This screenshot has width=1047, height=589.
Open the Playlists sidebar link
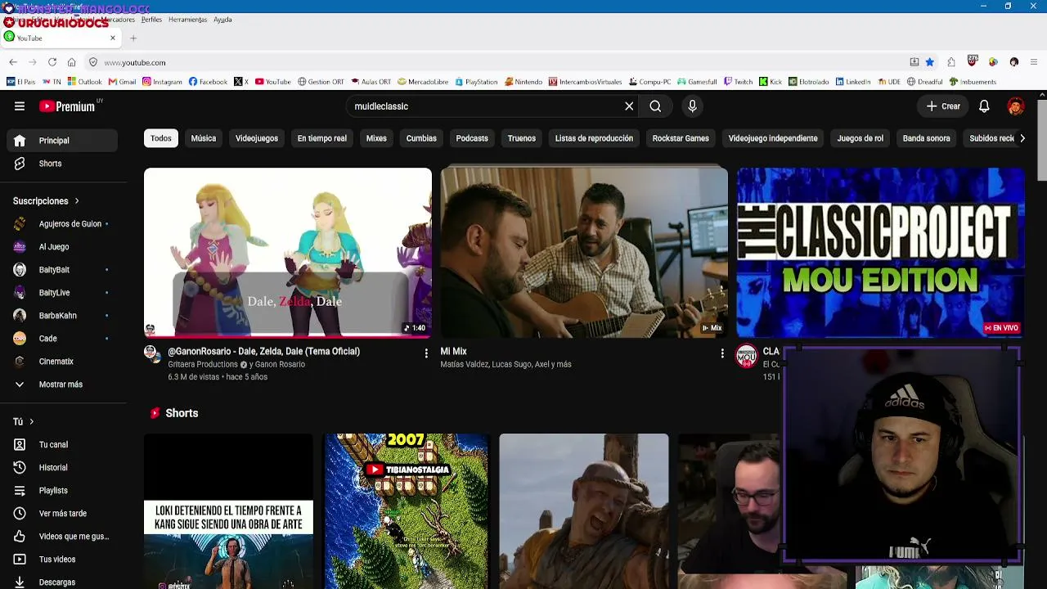(63, 491)
